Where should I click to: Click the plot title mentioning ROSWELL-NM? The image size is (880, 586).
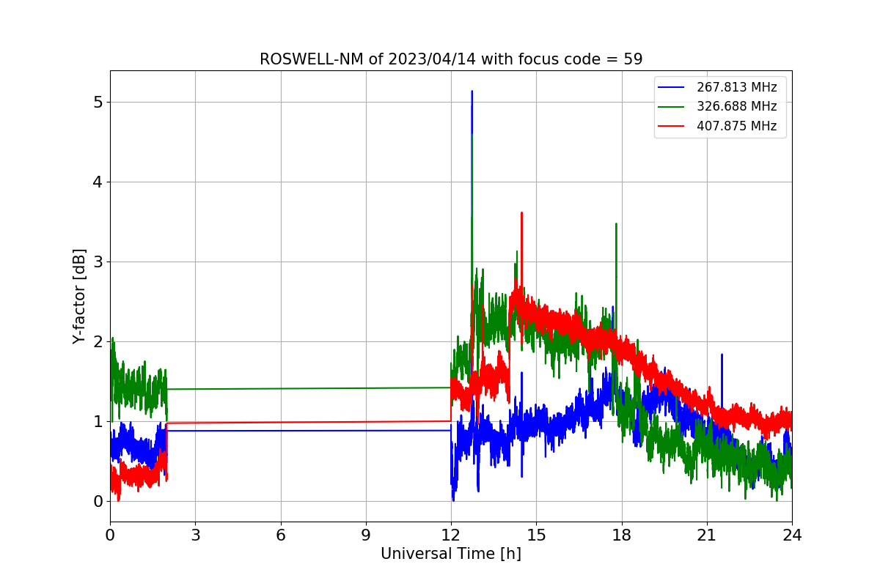click(451, 59)
